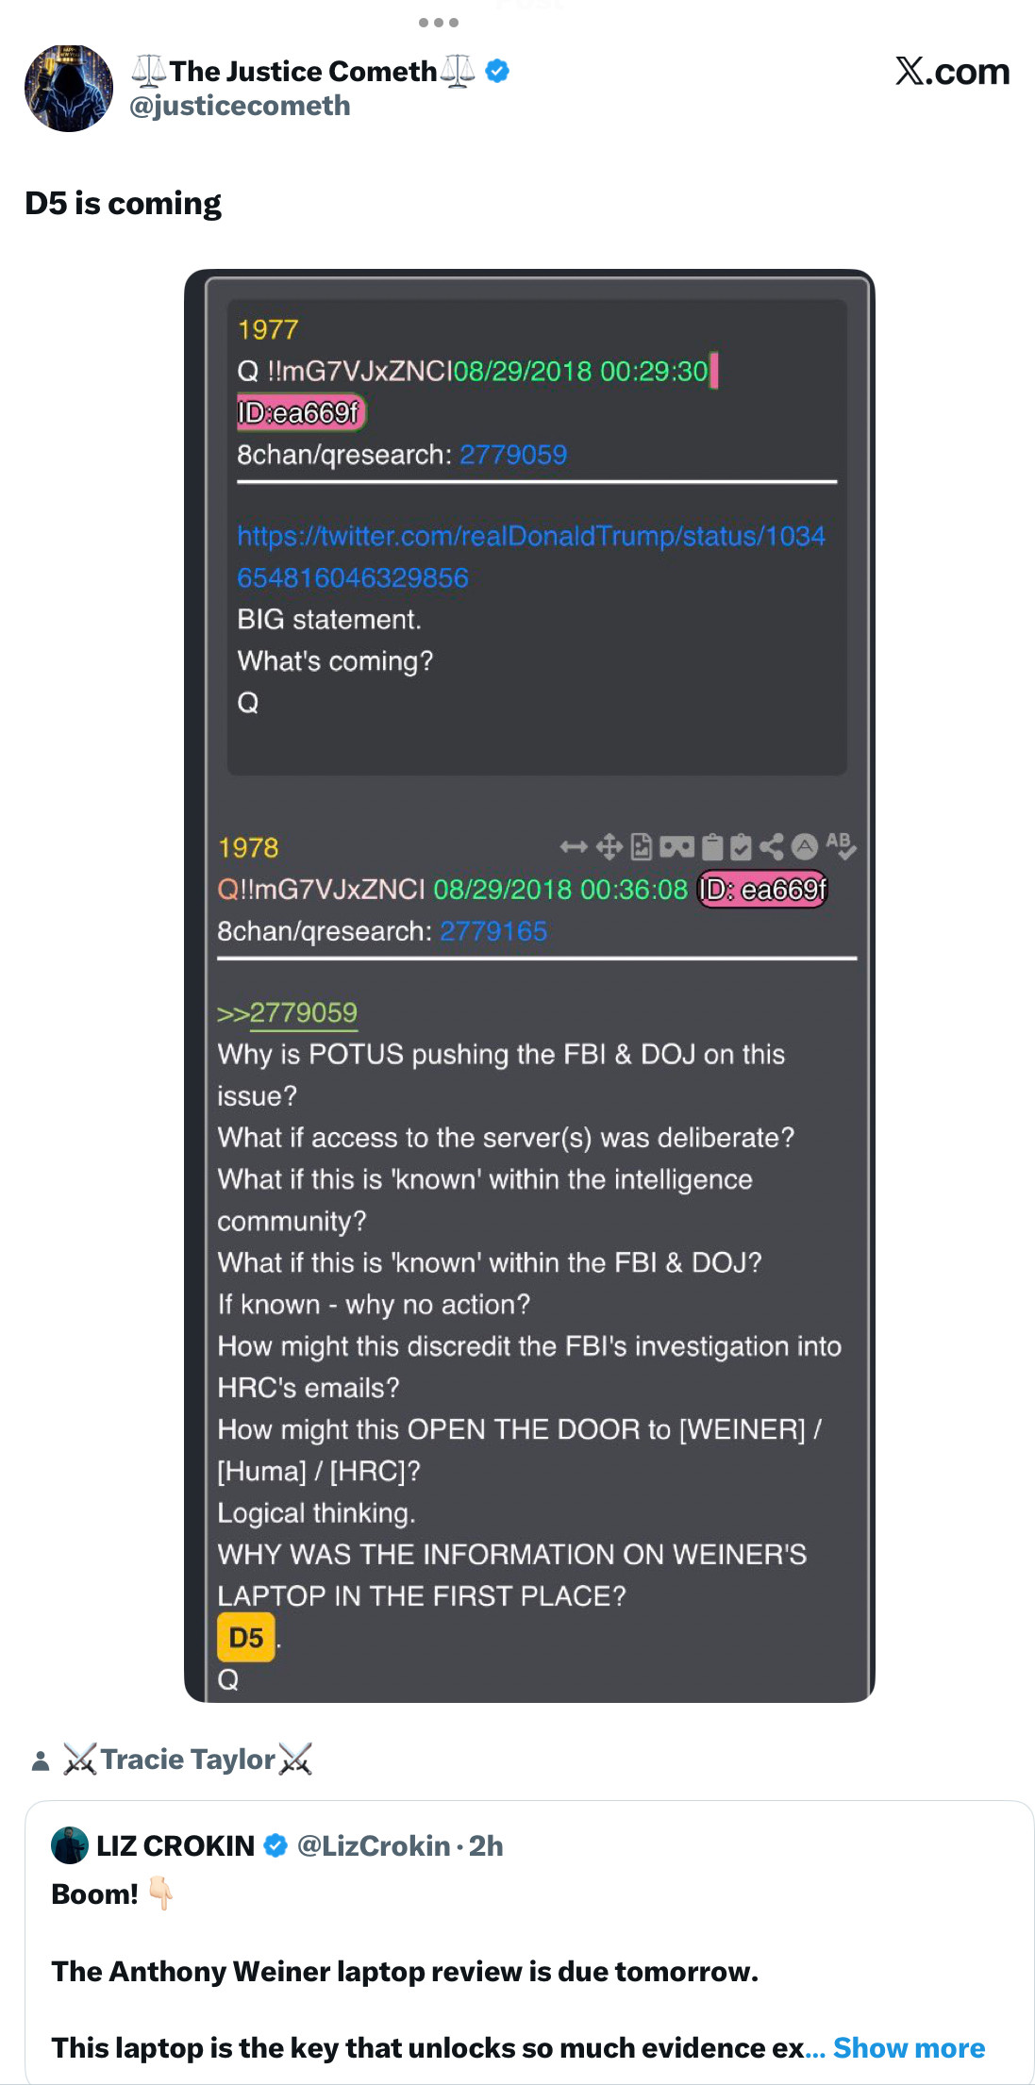Click the horizontal double-arrow icon on post 1978
Viewport: 1035px width, 2085px height.
(574, 847)
